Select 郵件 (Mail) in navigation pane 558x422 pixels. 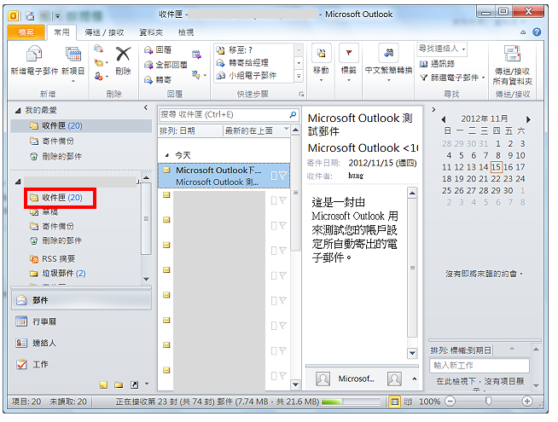[82, 300]
